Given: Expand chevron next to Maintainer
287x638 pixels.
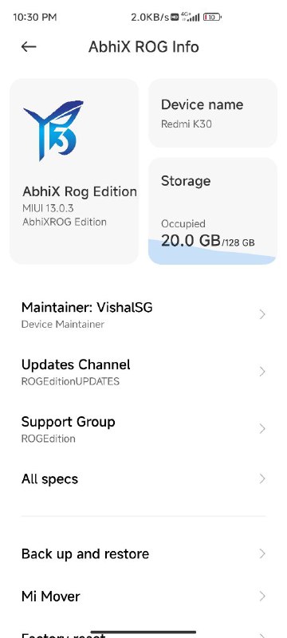Looking at the screenshot, I should [262, 314].
